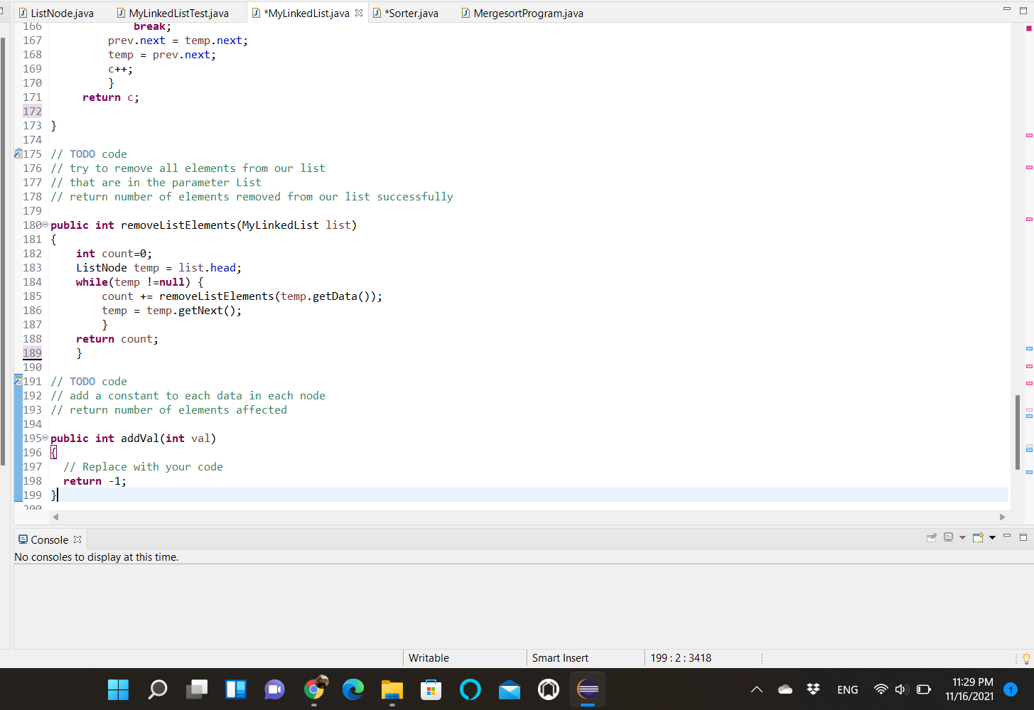
Task: Show hidden system tray icons
Action: click(757, 689)
